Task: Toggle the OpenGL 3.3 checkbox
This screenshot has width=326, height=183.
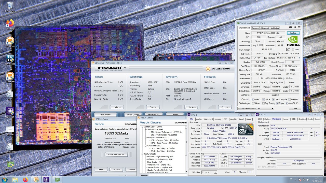Action: pos(287,103)
